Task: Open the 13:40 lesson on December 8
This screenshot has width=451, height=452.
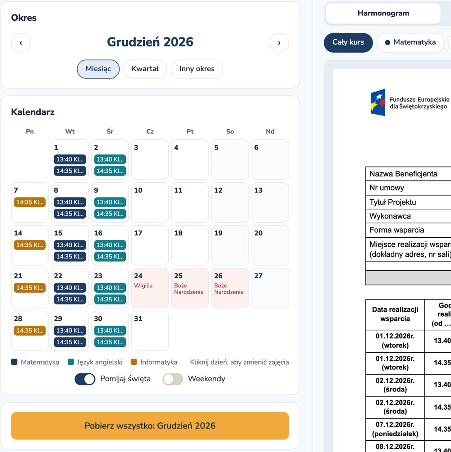Action: pos(70,202)
